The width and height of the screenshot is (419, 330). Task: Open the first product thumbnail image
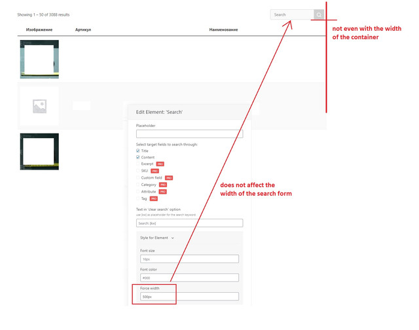coord(39,60)
